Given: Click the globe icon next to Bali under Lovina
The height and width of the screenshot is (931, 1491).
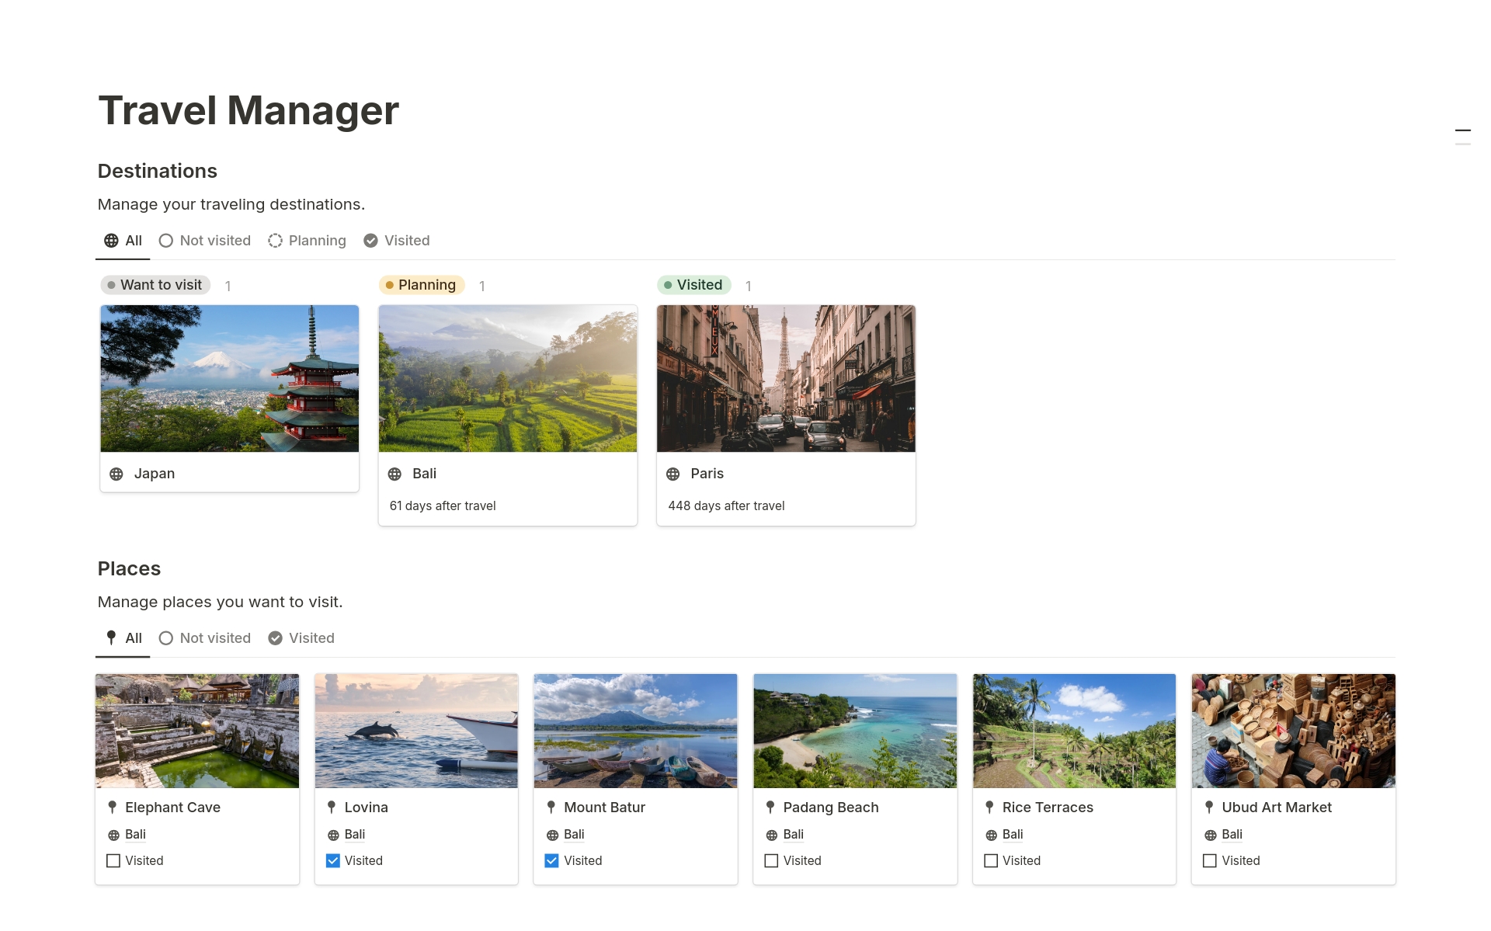Looking at the screenshot, I should (x=332, y=833).
